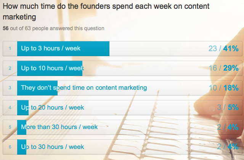The image size is (244, 160).
Task: Click the '56 out of 63 people answered' text
Action: tap(53, 28)
